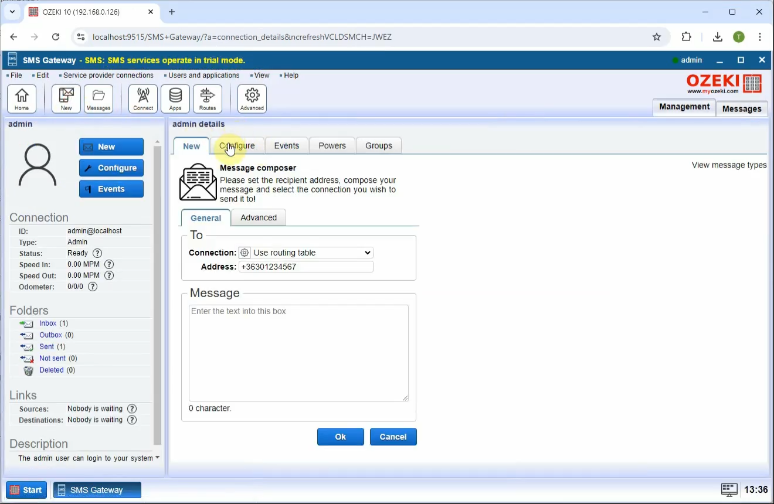Click inside the Address recipient field

point(305,267)
